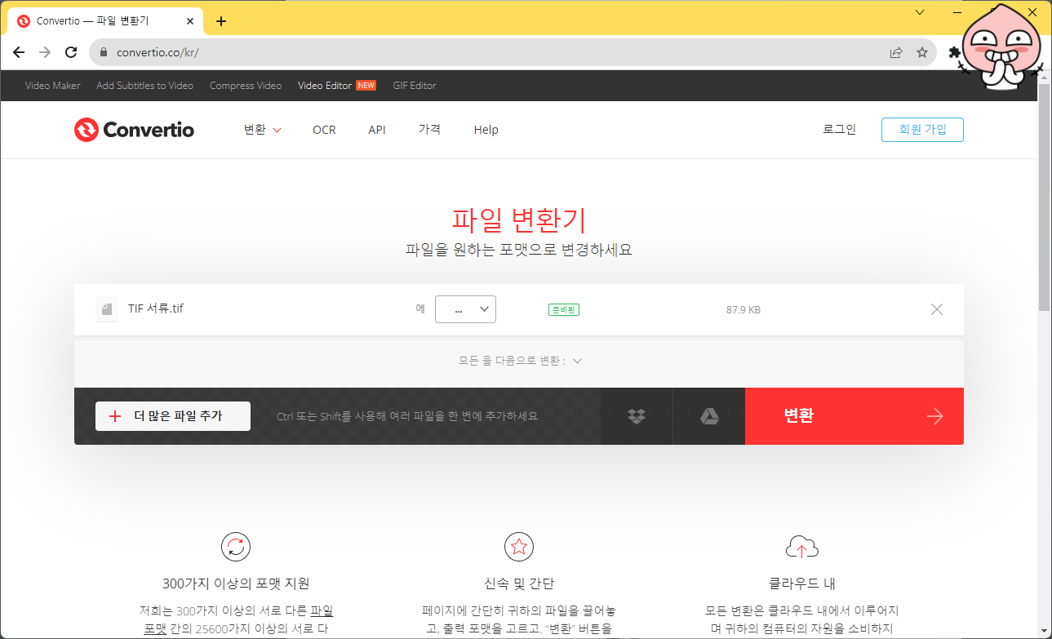Screen dimensions: 1052x639
Task: Click the refresh icon above "300가지 이상의 포맷 지원"
Action: click(x=235, y=547)
